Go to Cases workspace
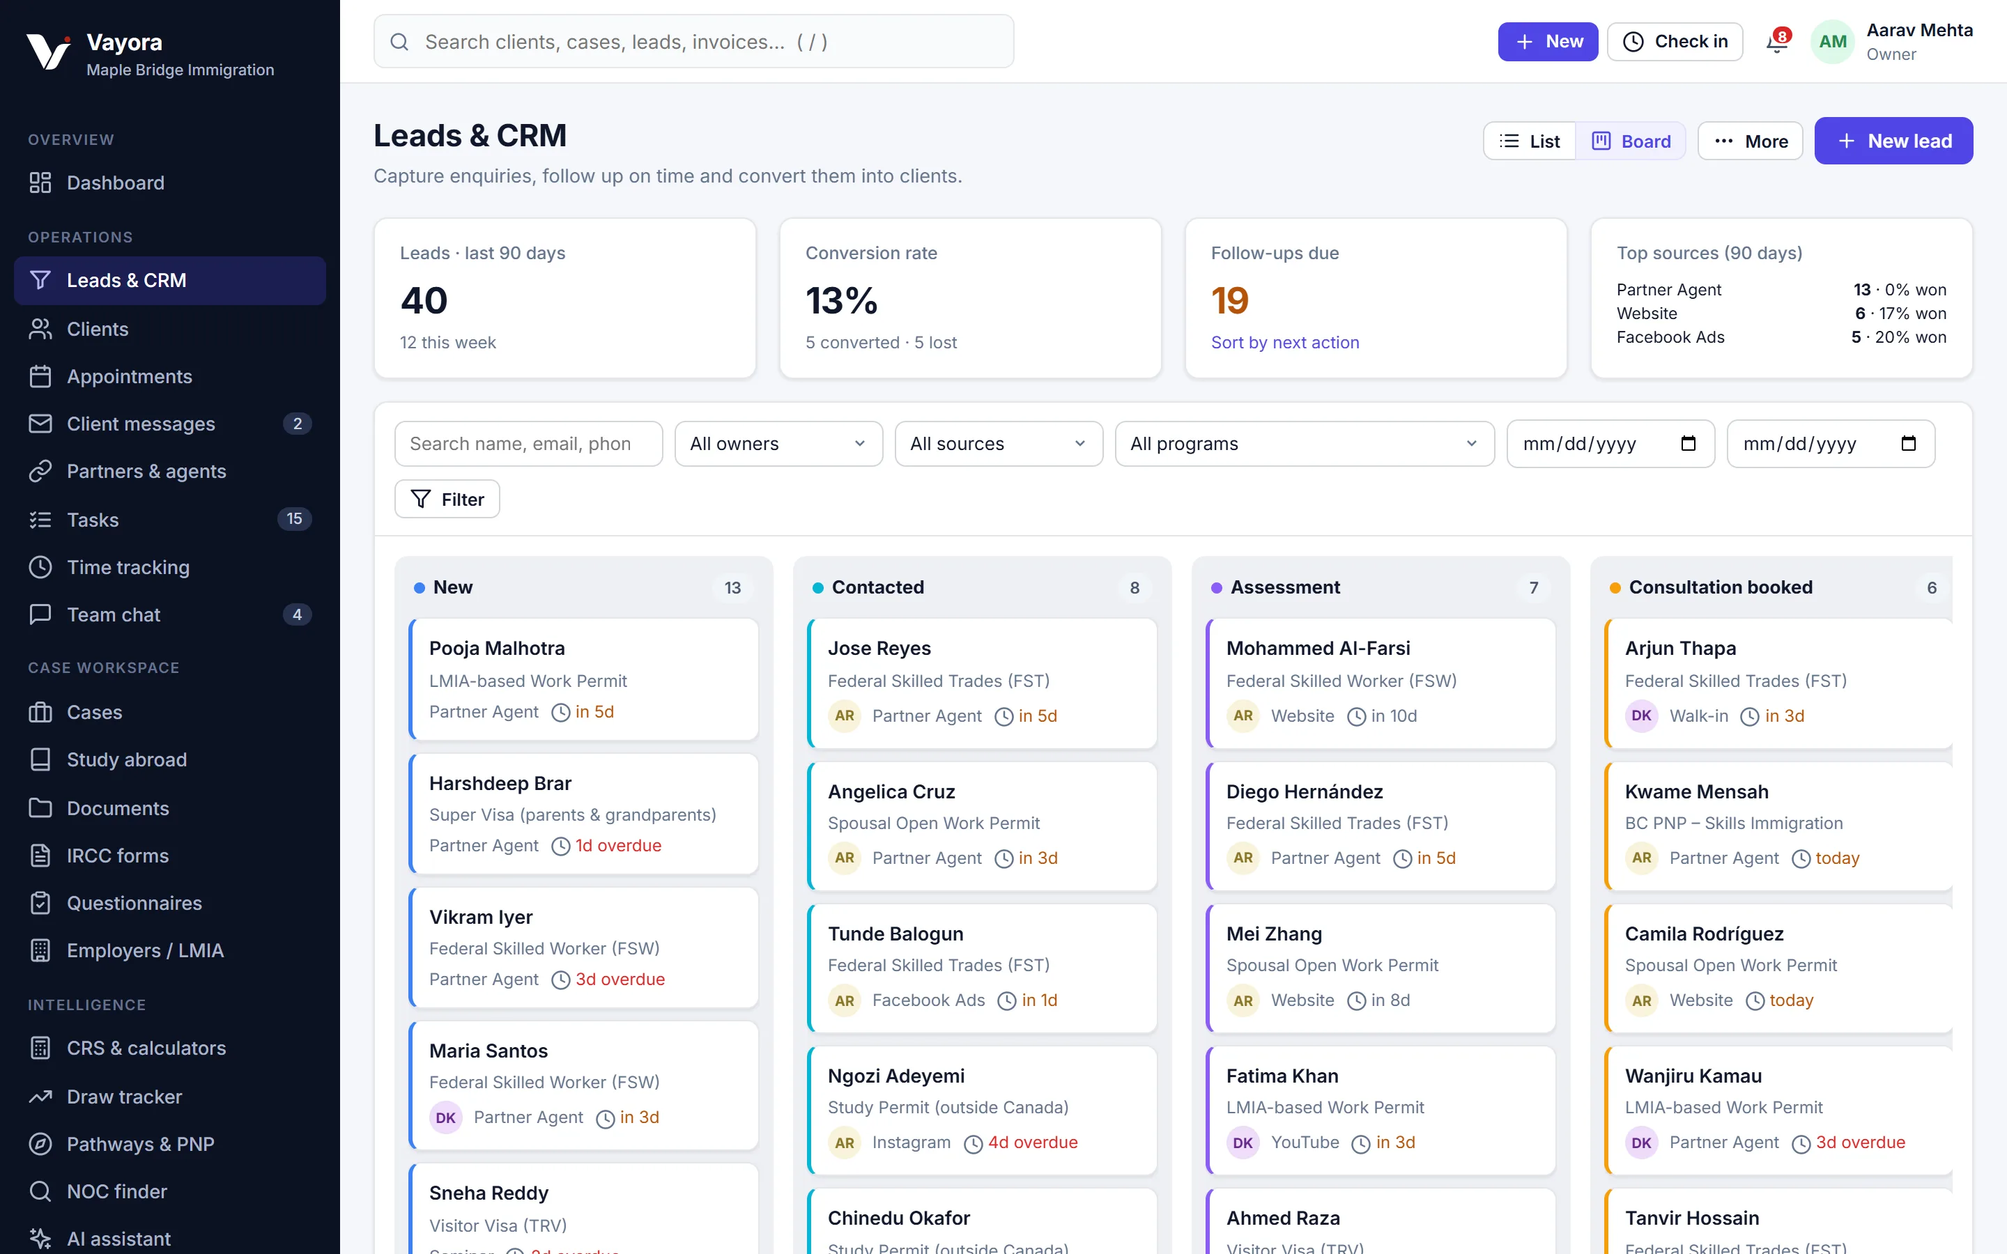 point(170,713)
